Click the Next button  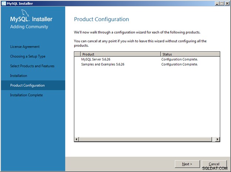coord(187,164)
